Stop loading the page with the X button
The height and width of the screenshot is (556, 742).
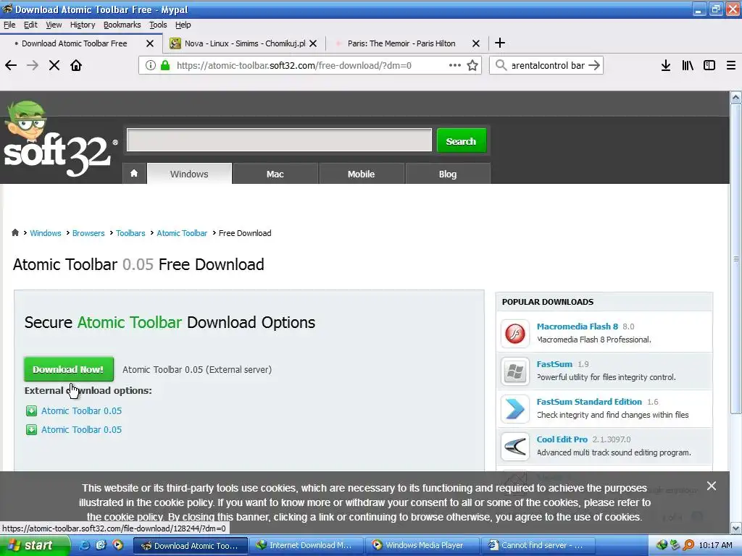click(54, 65)
